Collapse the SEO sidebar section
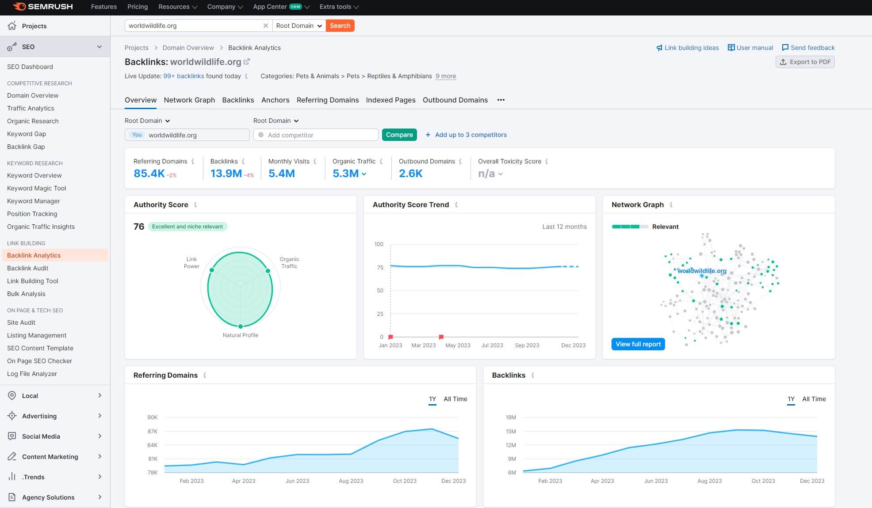This screenshot has width=872, height=508. [99, 46]
